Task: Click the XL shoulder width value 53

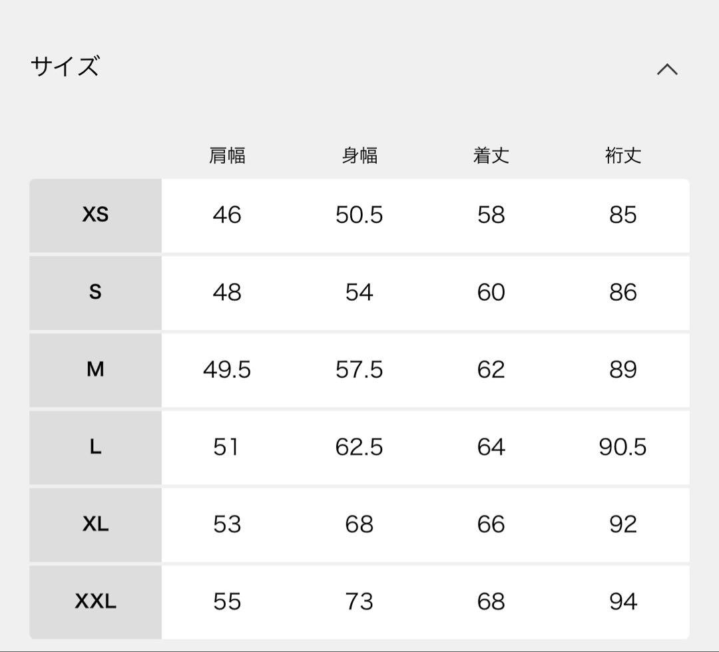Action: (x=227, y=524)
